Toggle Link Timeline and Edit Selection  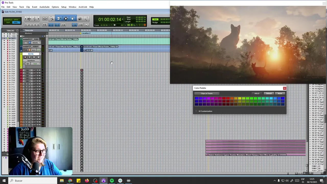point(51,25)
